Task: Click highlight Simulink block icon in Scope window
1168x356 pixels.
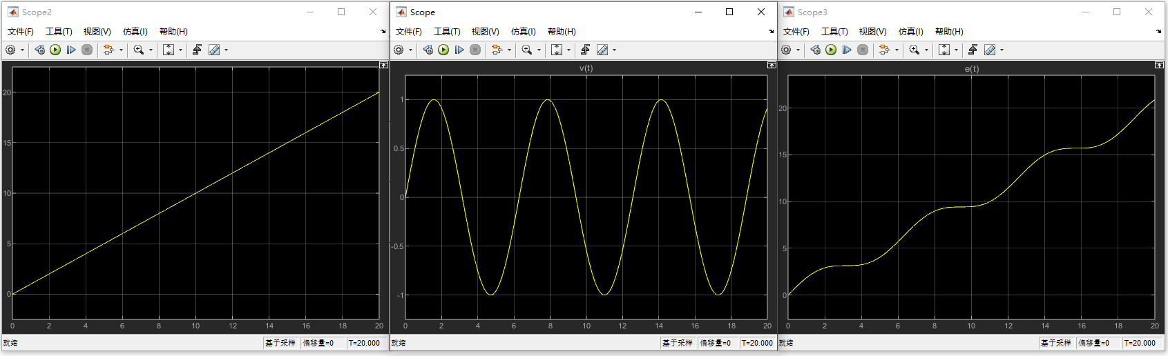Action: 497,50
